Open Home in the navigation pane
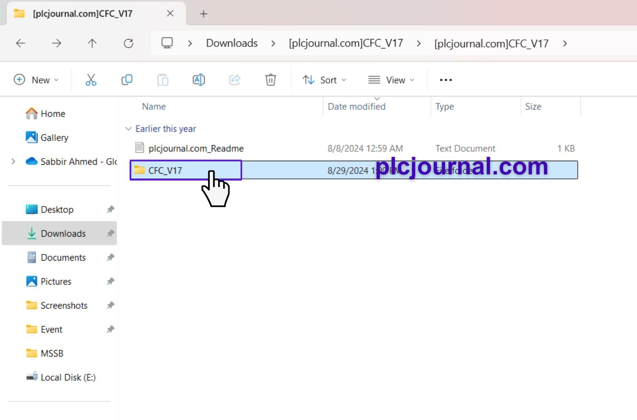This screenshot has height=420, width=637. point(45,113)
